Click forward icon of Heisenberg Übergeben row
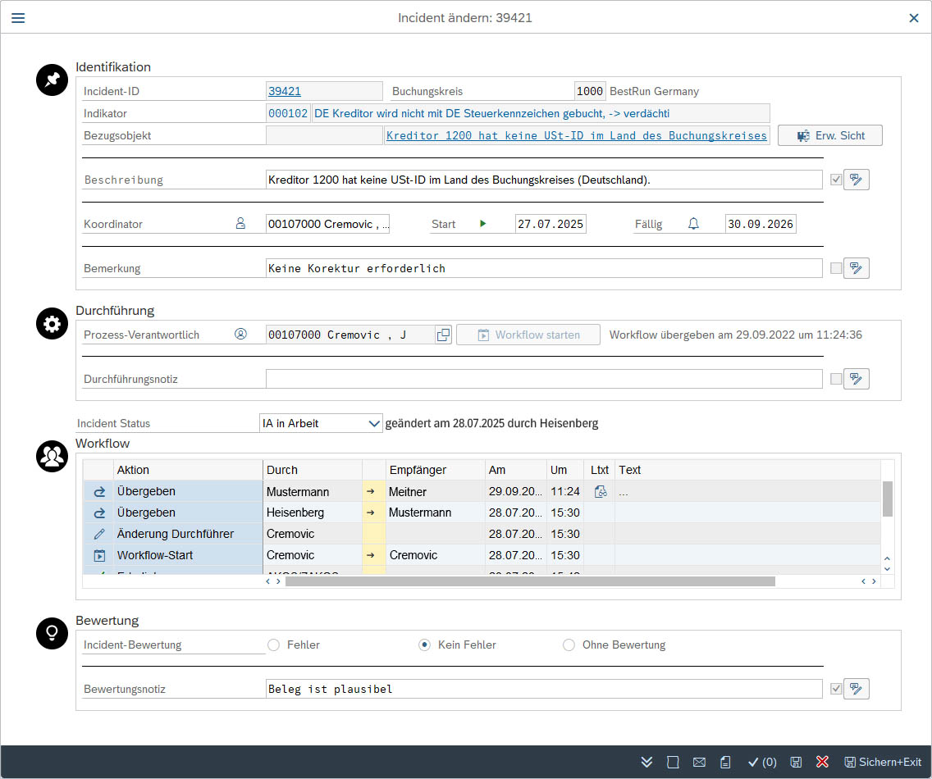 [99, 512]
